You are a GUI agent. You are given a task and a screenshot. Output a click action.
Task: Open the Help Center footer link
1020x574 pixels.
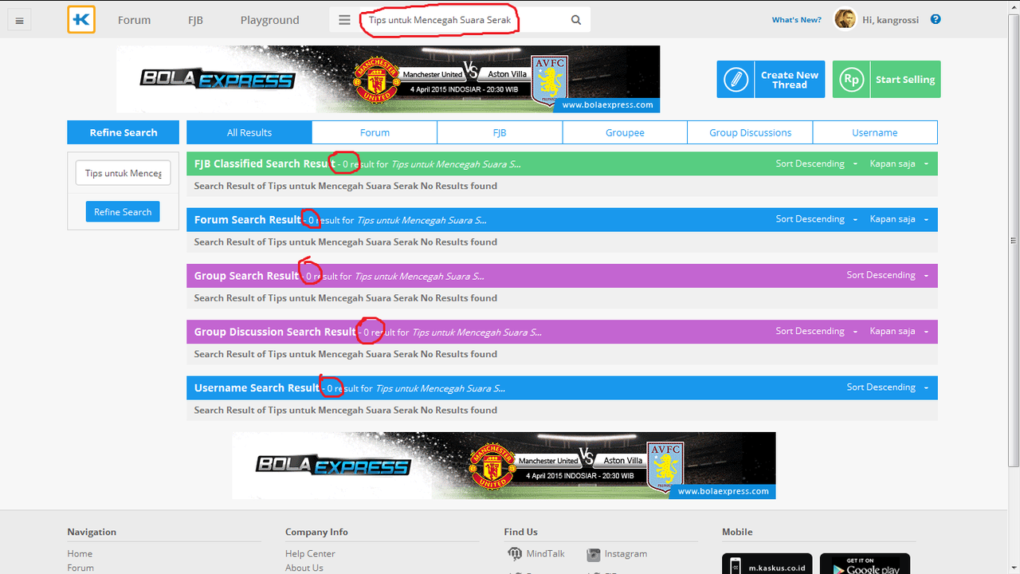click(x=310, y=554)
